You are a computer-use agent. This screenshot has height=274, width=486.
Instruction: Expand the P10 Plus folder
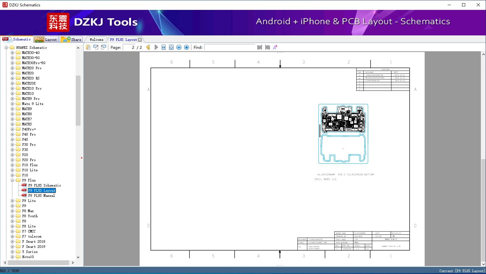(x=12, y=165)
